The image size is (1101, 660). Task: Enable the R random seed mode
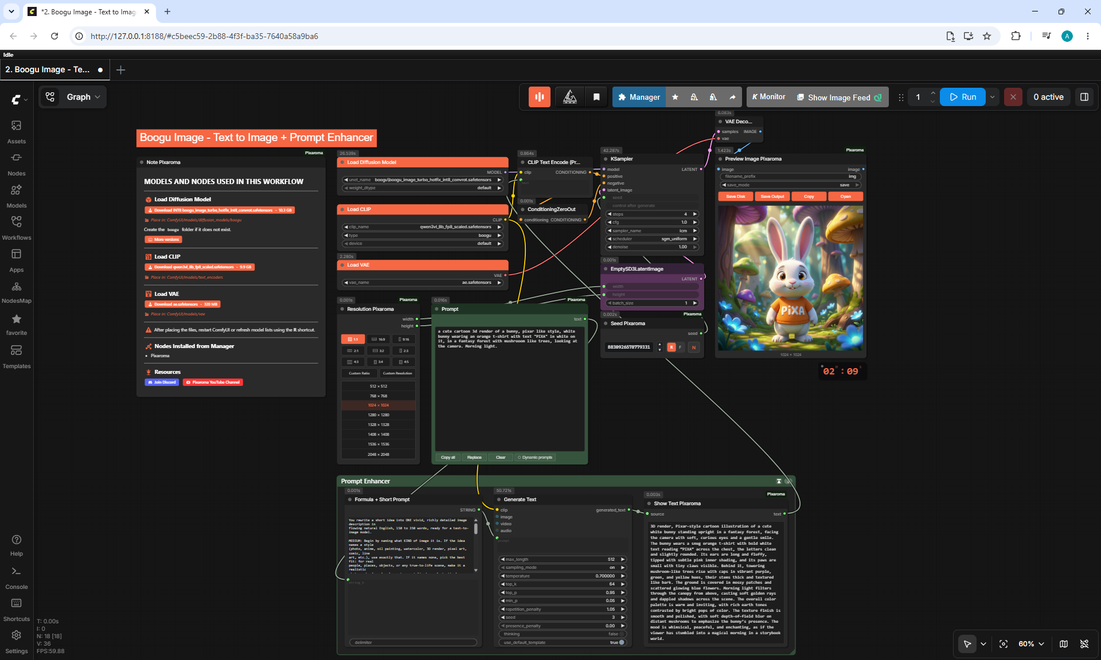pyautogui.click(x=671, y=347)
